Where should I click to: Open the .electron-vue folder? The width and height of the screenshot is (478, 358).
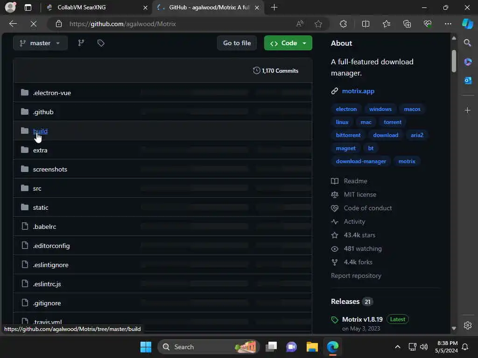[x=52, y=93]
